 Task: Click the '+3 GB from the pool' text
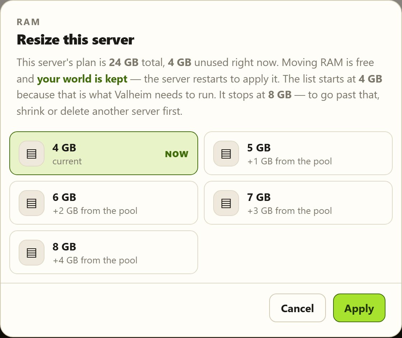coord(289,211)
